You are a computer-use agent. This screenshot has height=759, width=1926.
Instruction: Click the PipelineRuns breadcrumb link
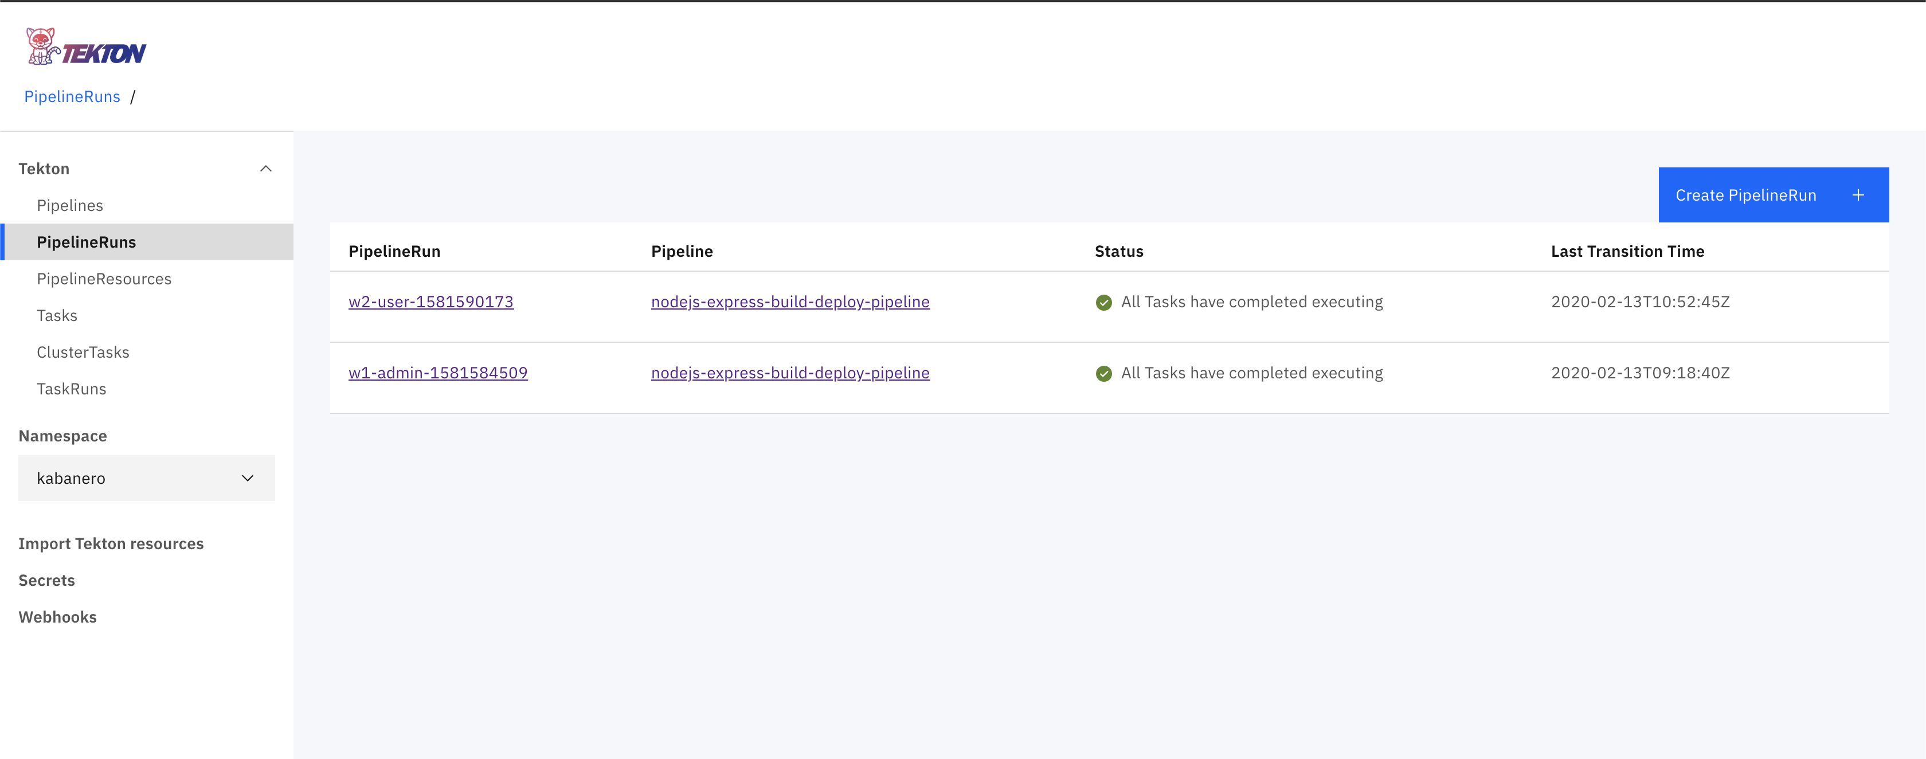[x=72, y=96]
